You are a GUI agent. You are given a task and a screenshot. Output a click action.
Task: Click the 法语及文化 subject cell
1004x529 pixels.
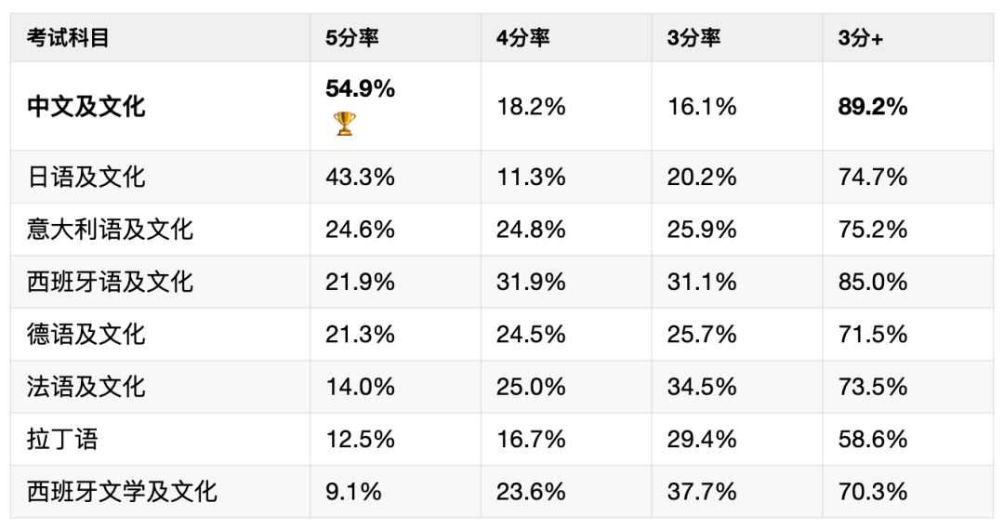pos(86,386)
